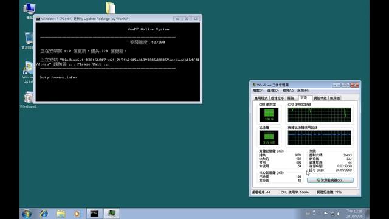Click the uptime value 0:00:50:50
Viewport: 389px width, 219px height.
(345, 166)
